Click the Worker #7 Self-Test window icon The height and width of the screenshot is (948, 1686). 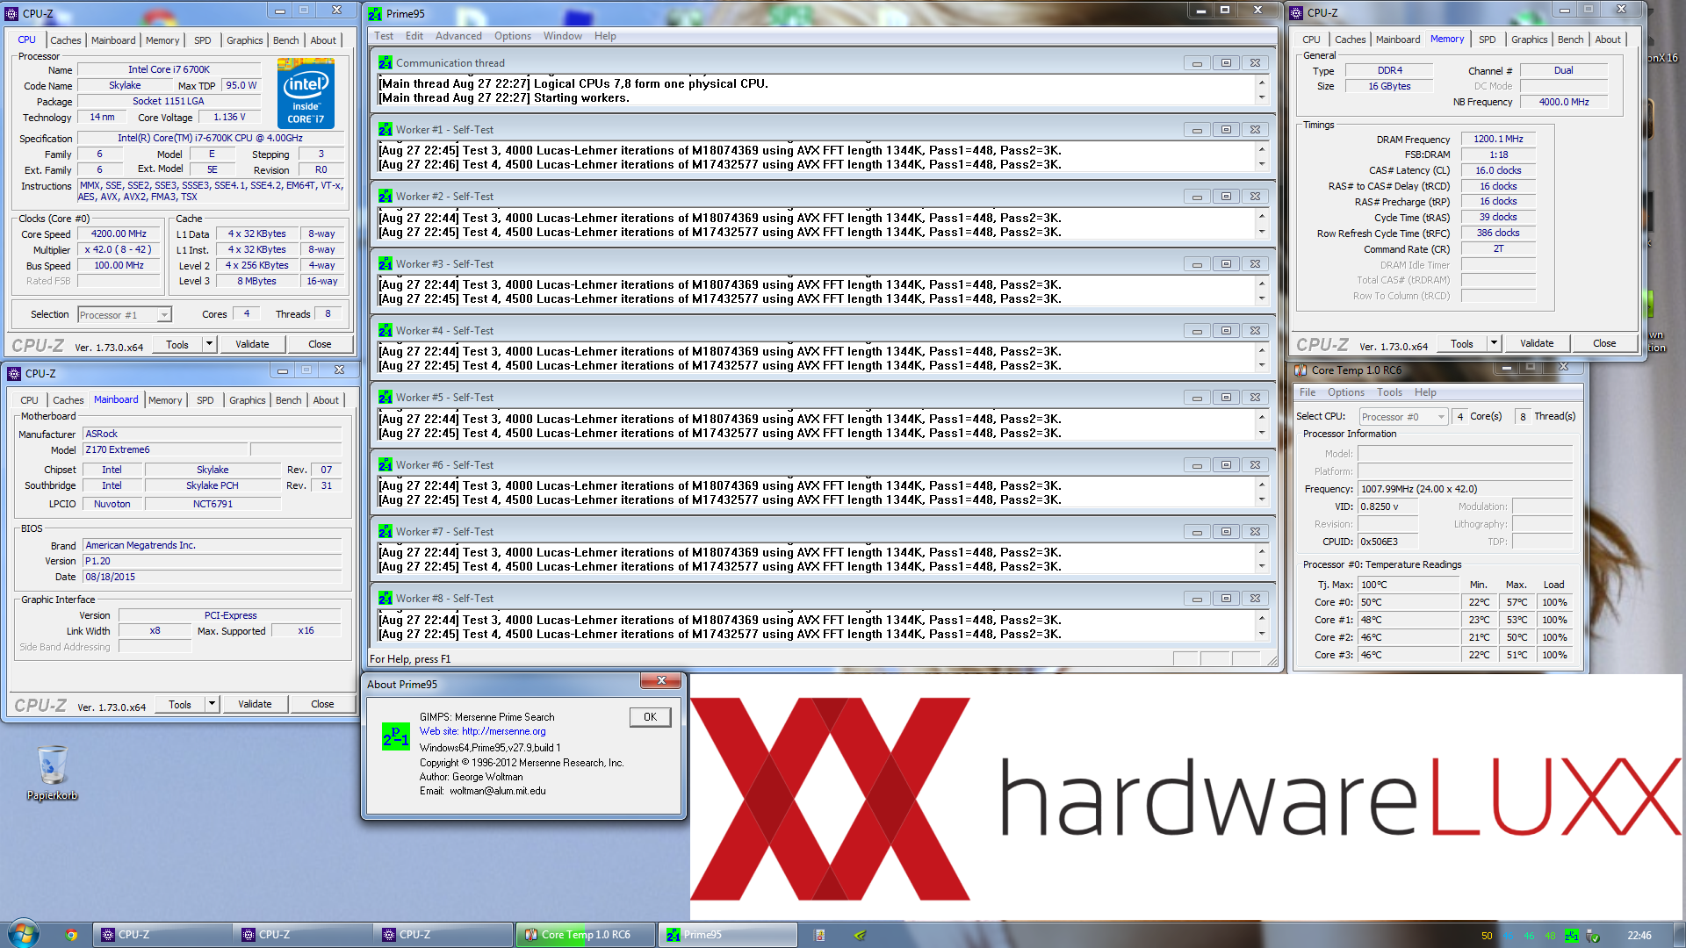385,532
